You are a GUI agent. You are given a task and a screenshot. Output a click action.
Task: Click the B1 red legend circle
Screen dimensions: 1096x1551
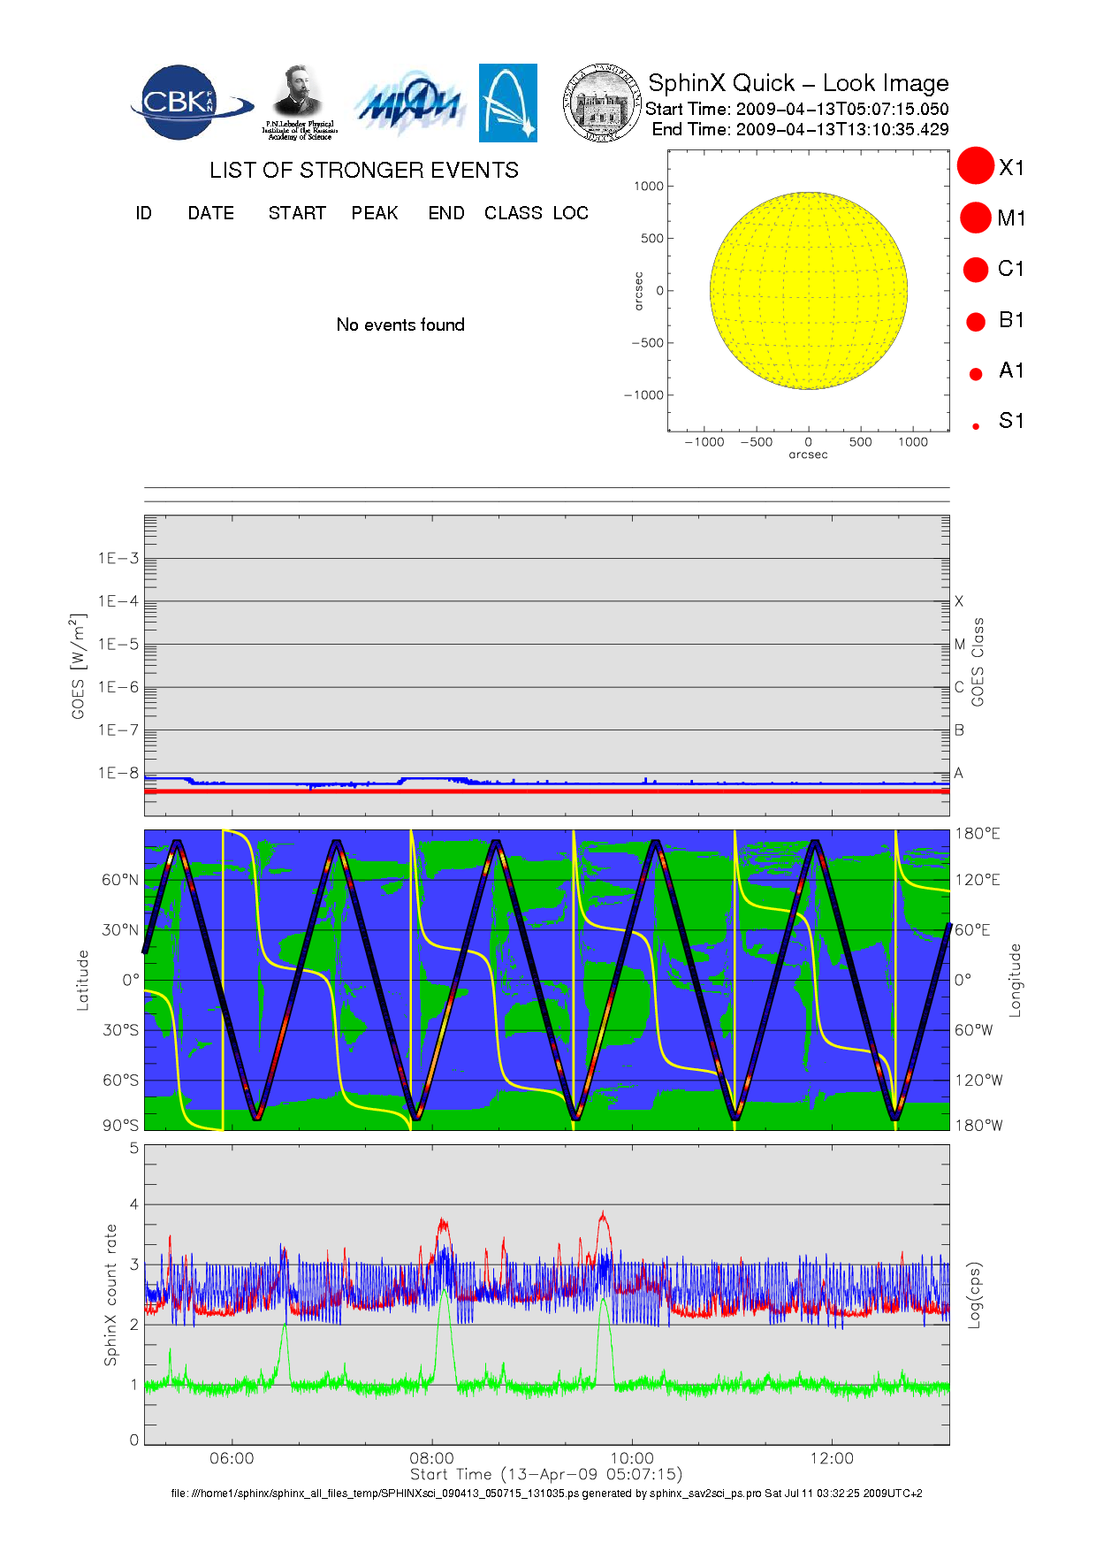[x=976, y=321]
